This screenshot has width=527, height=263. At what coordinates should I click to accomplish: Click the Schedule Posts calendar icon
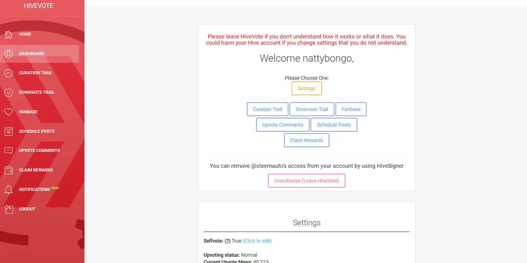point(8,131)
